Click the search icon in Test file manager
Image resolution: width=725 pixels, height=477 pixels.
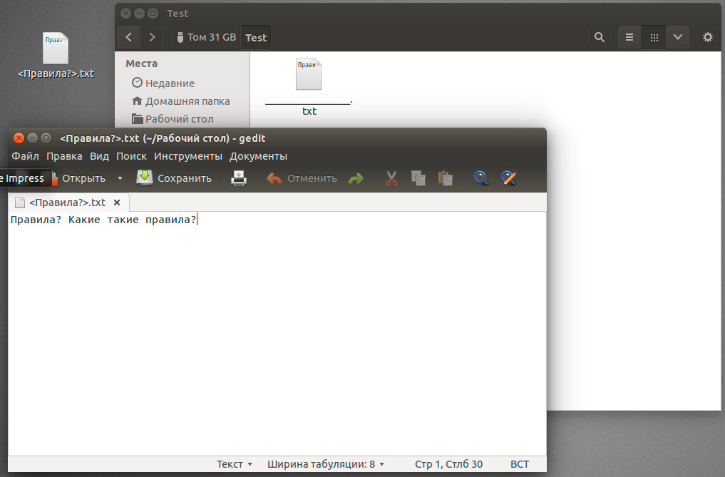pos(600,37)
